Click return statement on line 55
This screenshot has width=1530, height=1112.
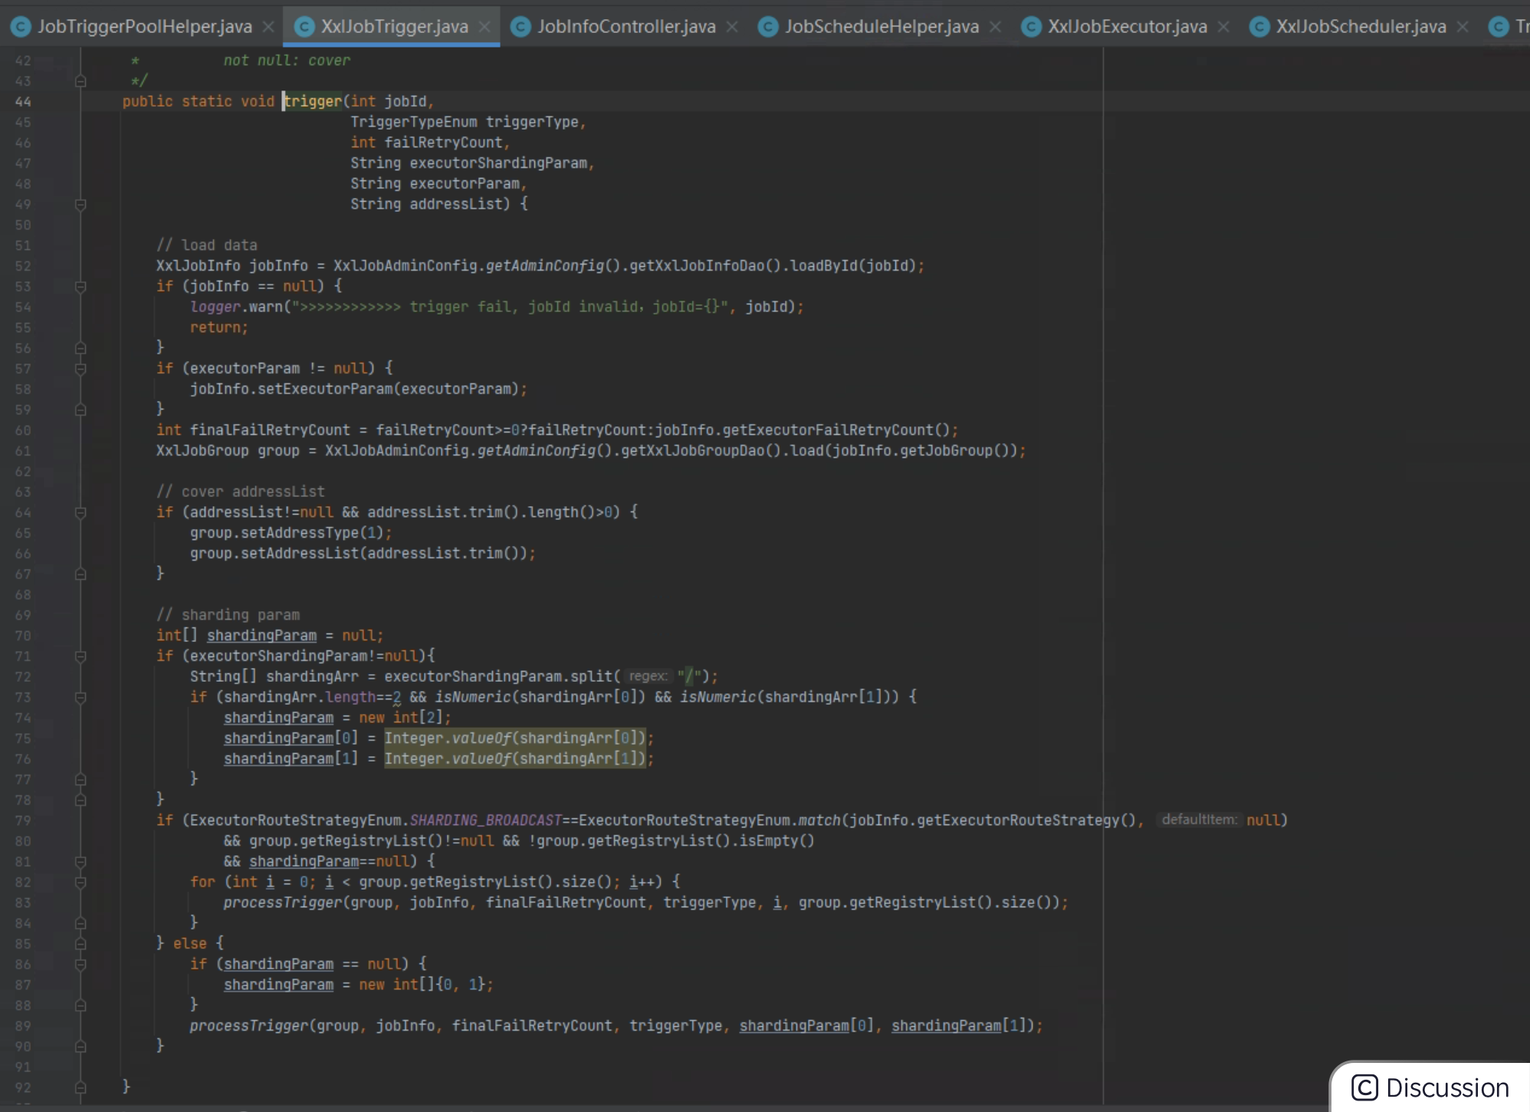coord(218,327)
